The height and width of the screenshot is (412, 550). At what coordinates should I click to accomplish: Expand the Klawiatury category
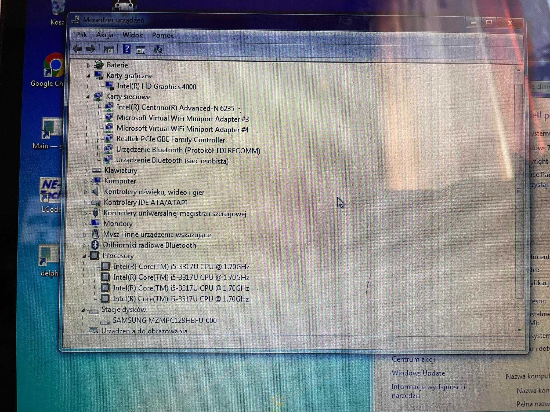[86, 171]
